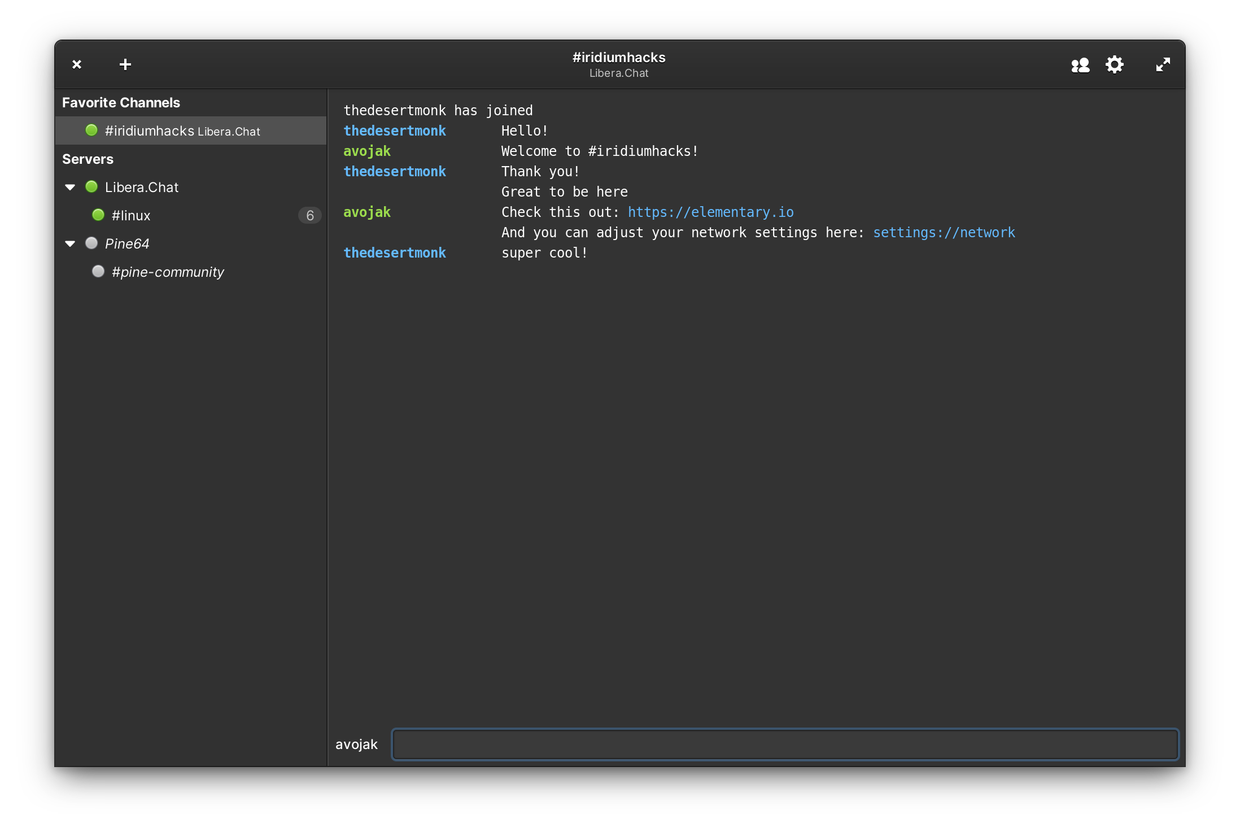Screen dimensions: 1240x836
Task: Open the #linux channel
Action: click(191, 215)
